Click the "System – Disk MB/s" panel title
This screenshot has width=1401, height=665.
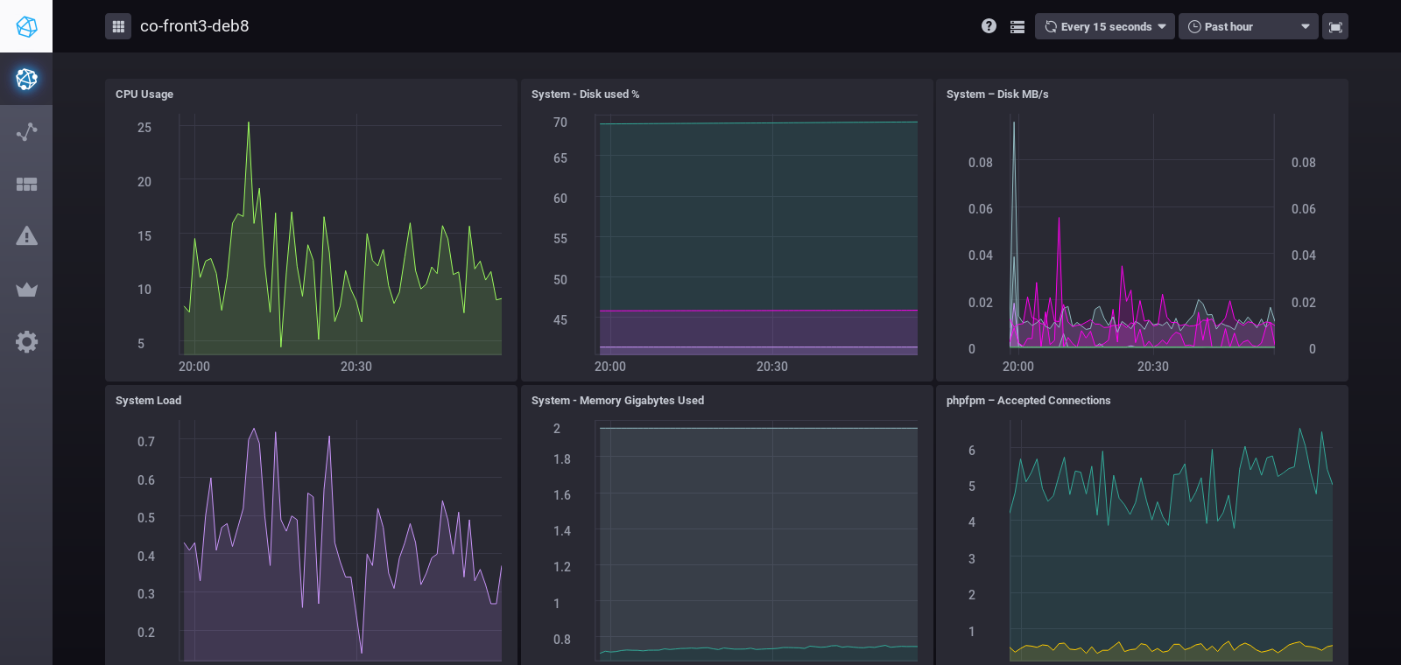[997, 94]
